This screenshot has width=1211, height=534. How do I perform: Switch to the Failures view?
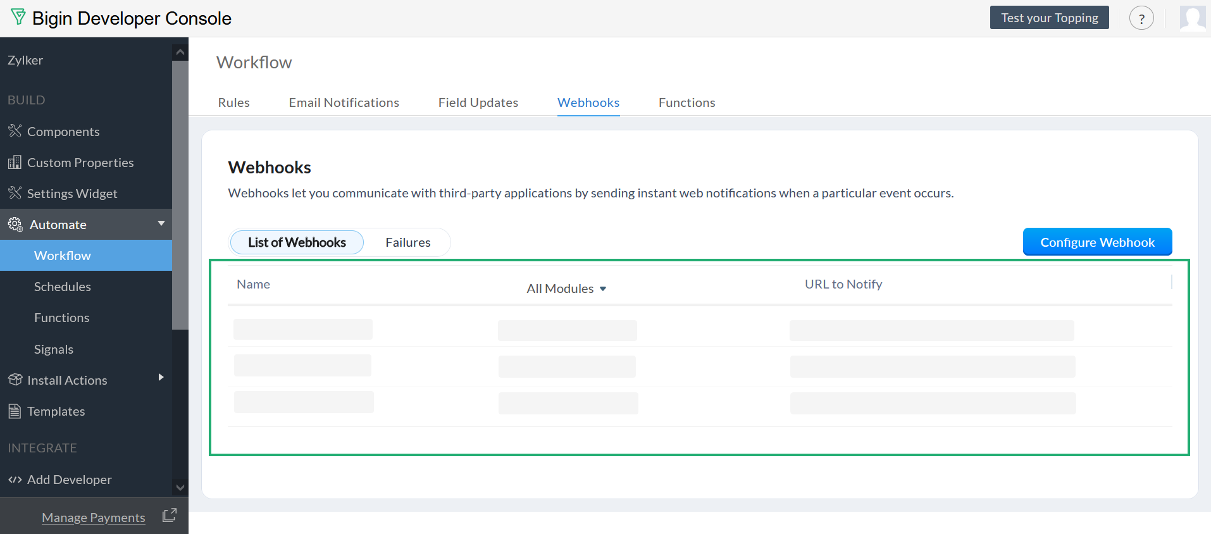click(407, 242)
